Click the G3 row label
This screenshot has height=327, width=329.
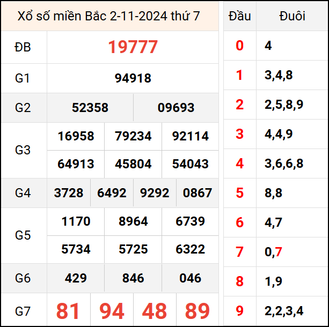pyautogui.click(x=23, y=150)
